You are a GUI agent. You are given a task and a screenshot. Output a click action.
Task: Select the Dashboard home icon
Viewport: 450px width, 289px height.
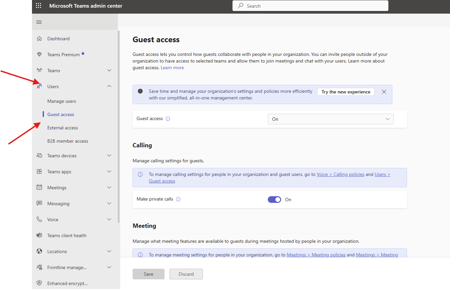coord(39,38)
